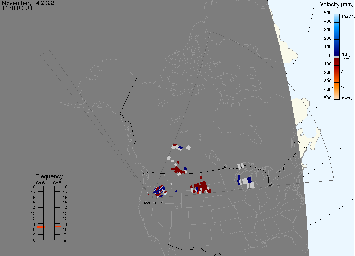The height and width of the screenshot is (256, 355).
Task: Click the 14 label beside the cvw frequency bar
Action: pos(33,208)
